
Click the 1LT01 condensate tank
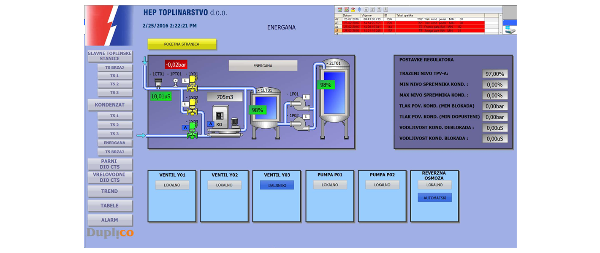pos(266,114)
